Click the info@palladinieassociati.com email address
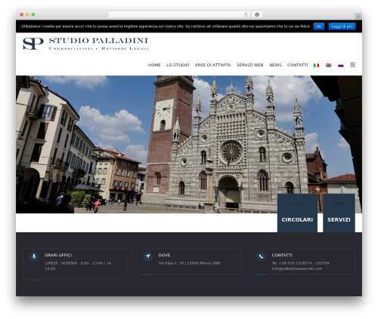Image resolution: width=378 pixels, height=319 pixels. point(297,268)
